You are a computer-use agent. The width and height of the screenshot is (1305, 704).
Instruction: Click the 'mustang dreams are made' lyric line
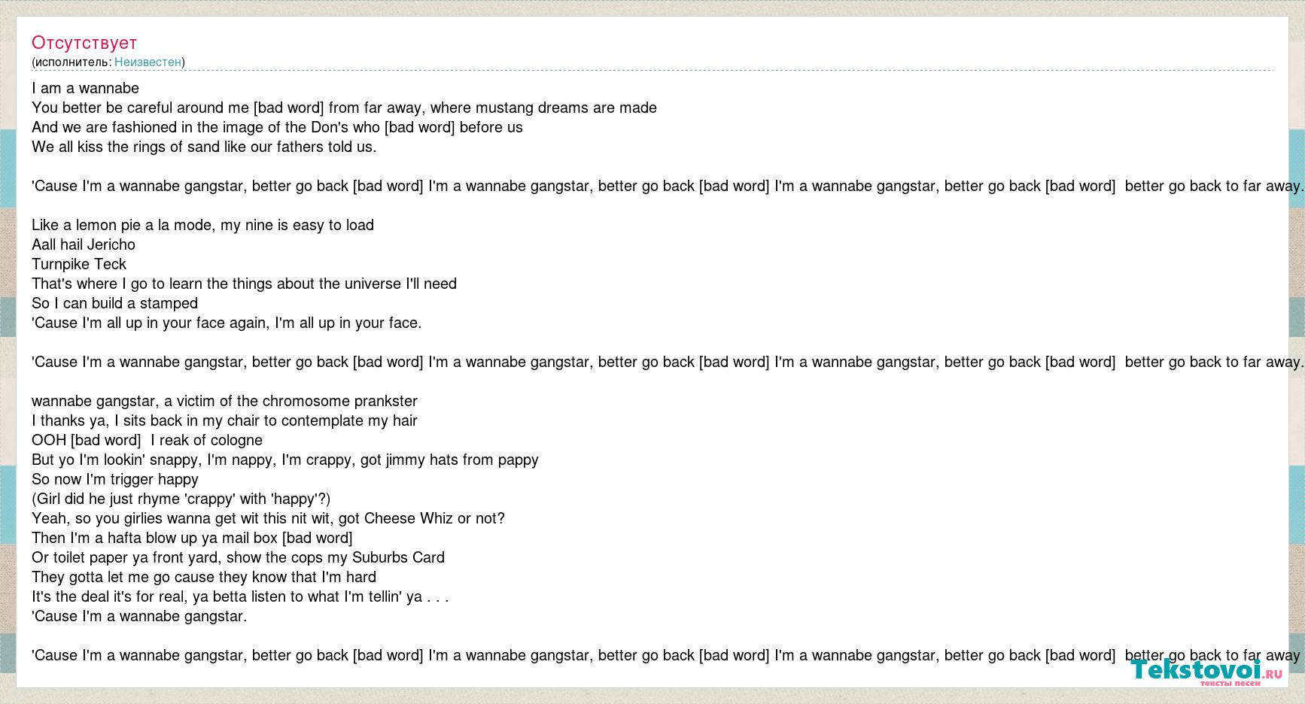pyautogui.click(x=344, y=108)
